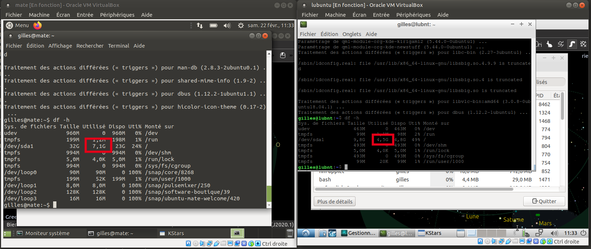Screen dimensions: 591x249
Task: Open the session settings gear in MATE panel
Action: tap(241, 25)
